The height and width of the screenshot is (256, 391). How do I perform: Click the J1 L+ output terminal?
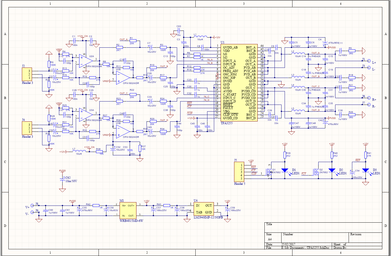(369, 61)
